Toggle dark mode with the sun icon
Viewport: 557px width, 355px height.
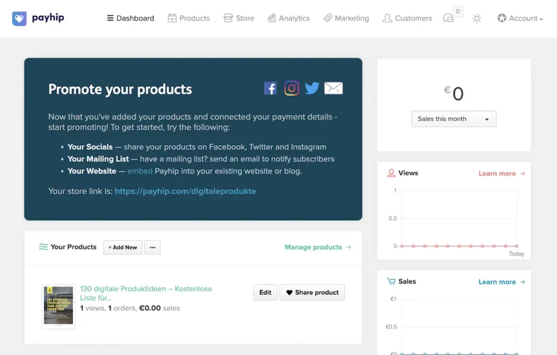(477, 18)
